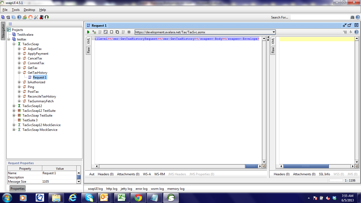Launch loadUI with the green L icon
Screen dimensions: 361x203
(47, 17)
